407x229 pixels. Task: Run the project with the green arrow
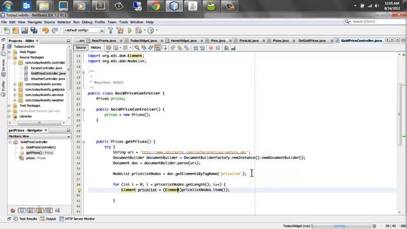tap(130, 31)
